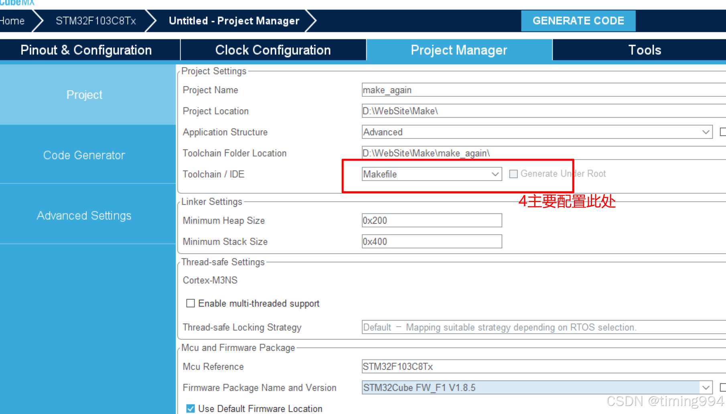
Task: Click the Mcu Reference label
Action: point(213,367)
